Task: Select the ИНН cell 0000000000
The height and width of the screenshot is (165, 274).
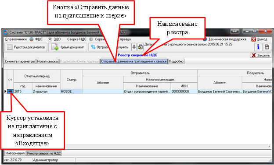Action: click(184, 91)
